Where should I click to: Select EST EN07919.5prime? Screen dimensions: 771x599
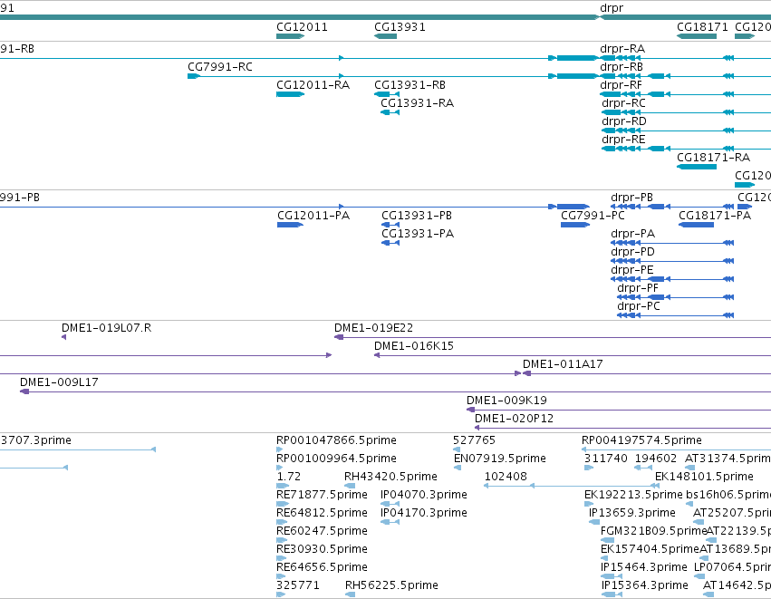point(458,468)
